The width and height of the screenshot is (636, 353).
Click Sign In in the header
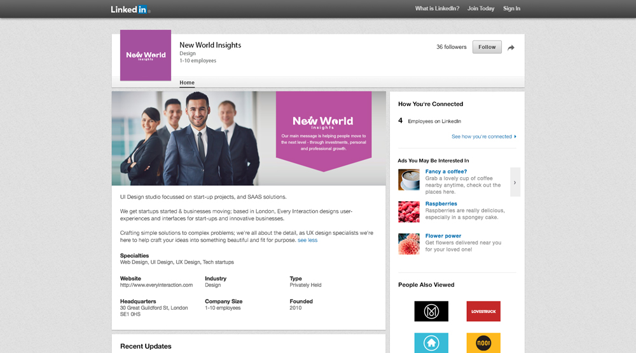(x=511, y=8)
